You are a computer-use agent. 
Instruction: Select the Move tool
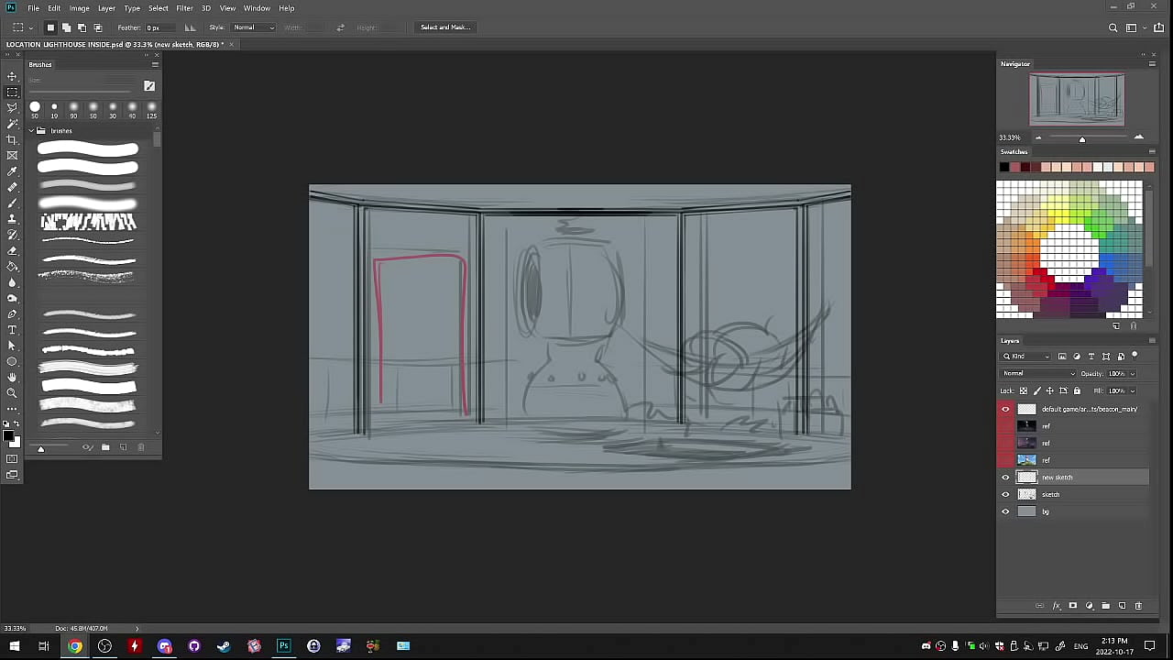click(12, 76)
